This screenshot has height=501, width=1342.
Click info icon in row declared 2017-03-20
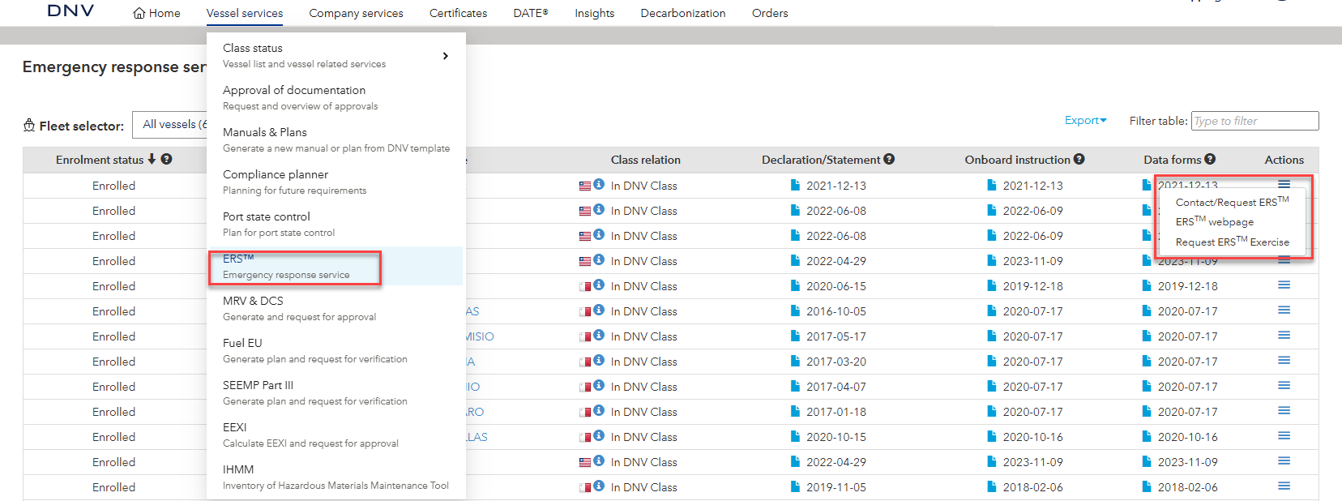[599, 360]
